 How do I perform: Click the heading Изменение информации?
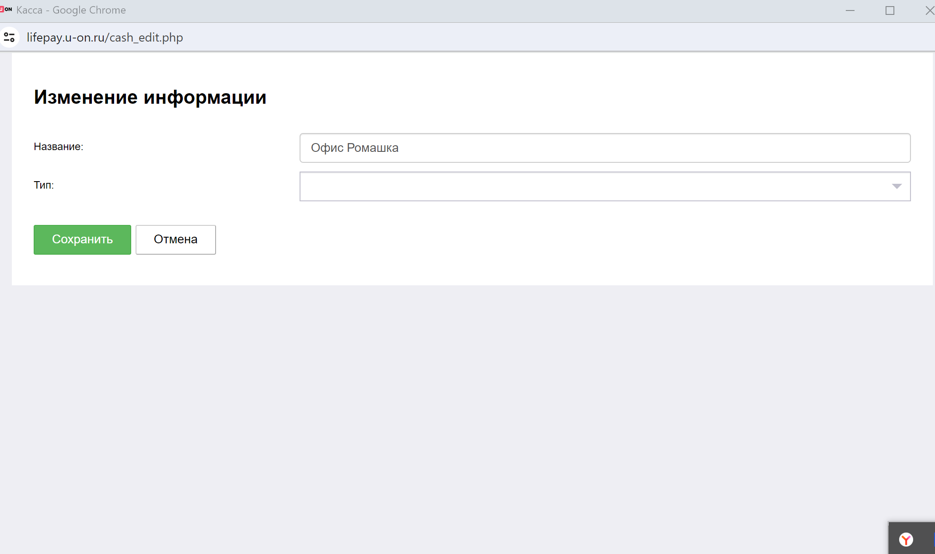(x=150, y=97)
